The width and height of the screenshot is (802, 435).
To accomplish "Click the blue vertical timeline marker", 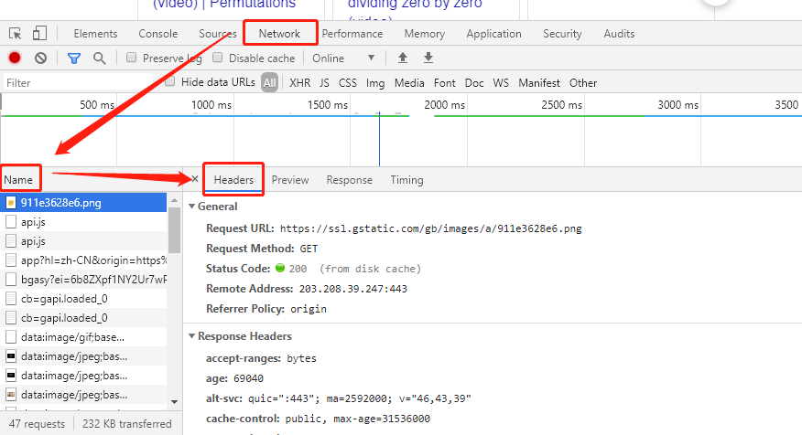I will click(379, 139).
